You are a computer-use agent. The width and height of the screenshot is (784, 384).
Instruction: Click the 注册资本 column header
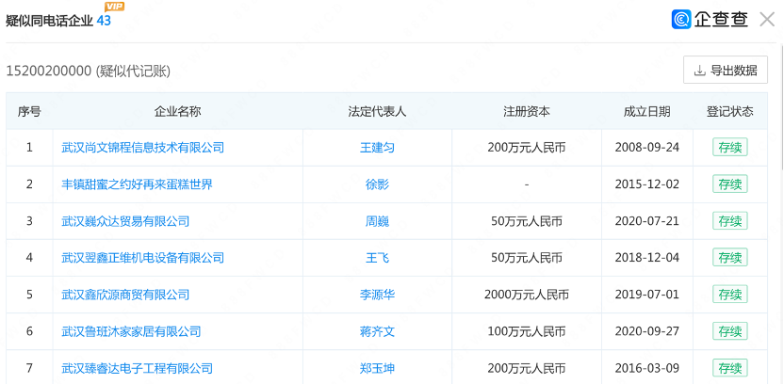click(x=527, y=111)
